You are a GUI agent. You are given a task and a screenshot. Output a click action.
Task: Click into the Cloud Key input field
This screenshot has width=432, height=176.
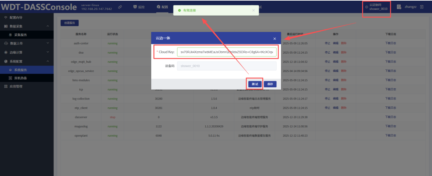(227, 52)
